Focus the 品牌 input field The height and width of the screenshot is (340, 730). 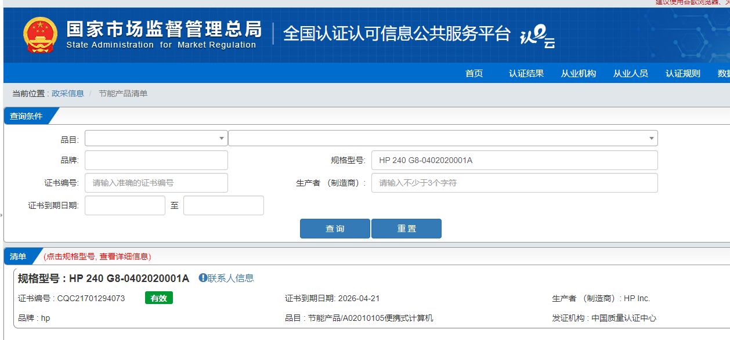point(156,160)
